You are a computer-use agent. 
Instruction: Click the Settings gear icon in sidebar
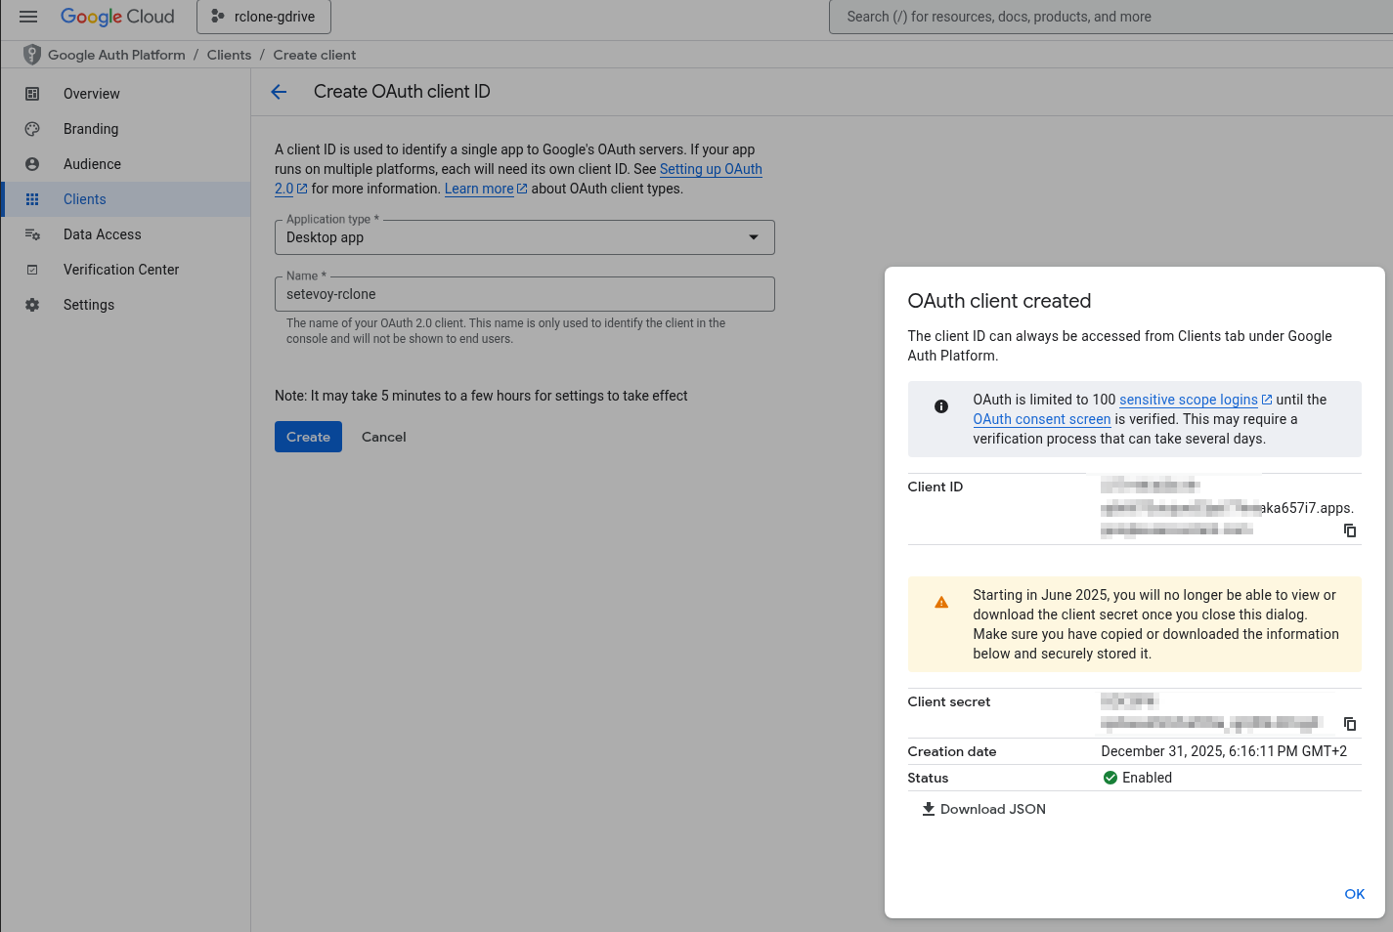click(32, 305)
